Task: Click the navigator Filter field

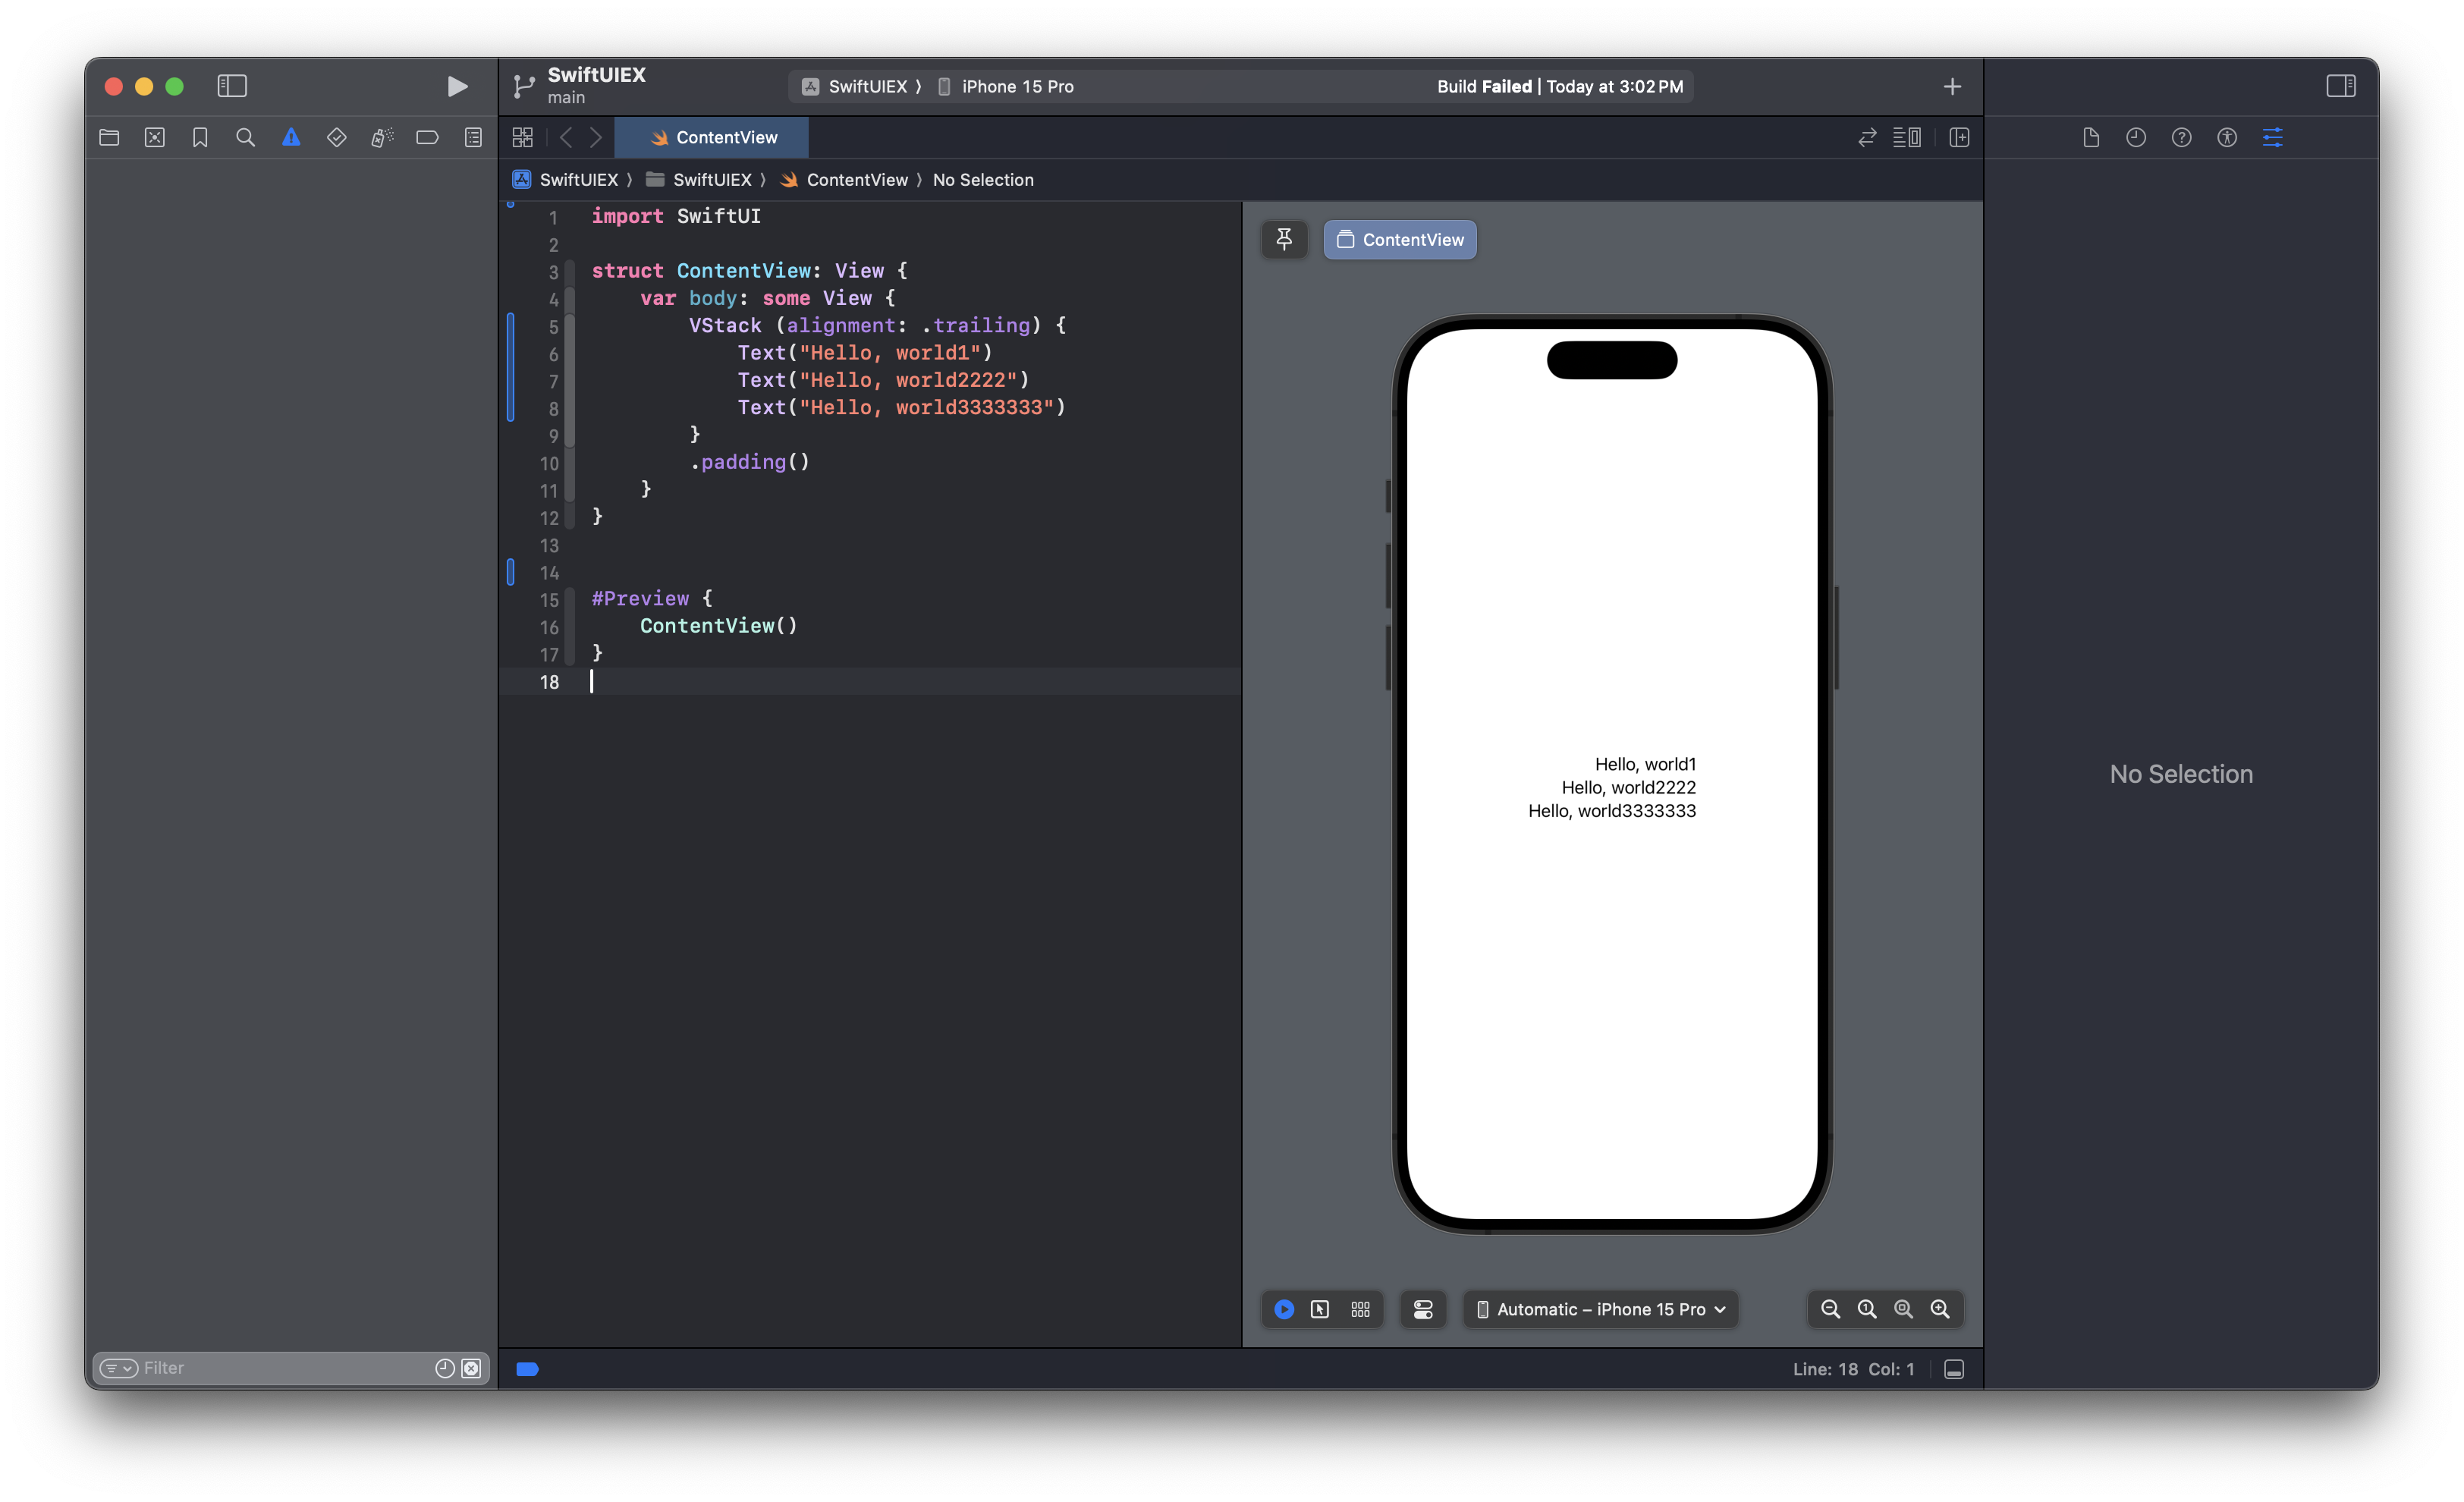Action: point(280,1368)
